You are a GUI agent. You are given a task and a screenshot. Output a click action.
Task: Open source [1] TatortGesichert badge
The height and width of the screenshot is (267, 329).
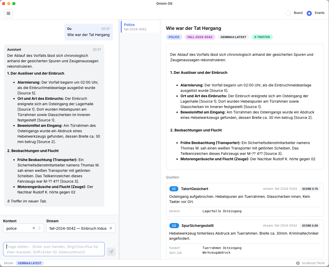point(174,189)
